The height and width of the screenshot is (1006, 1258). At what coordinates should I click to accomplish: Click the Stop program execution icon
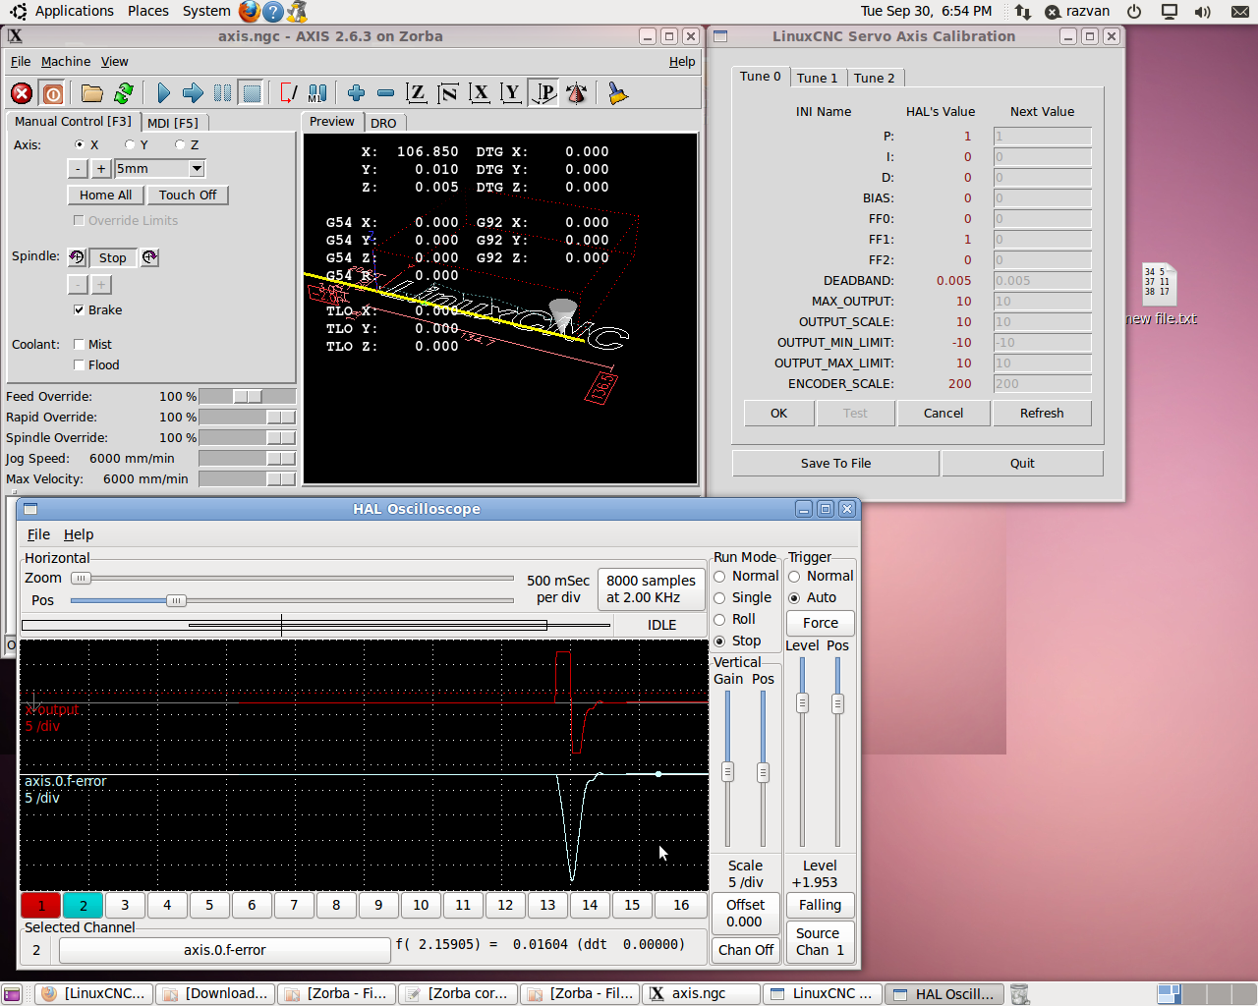tap(252, 93)
